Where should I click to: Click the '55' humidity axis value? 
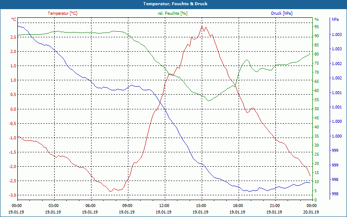click(317, 100)
